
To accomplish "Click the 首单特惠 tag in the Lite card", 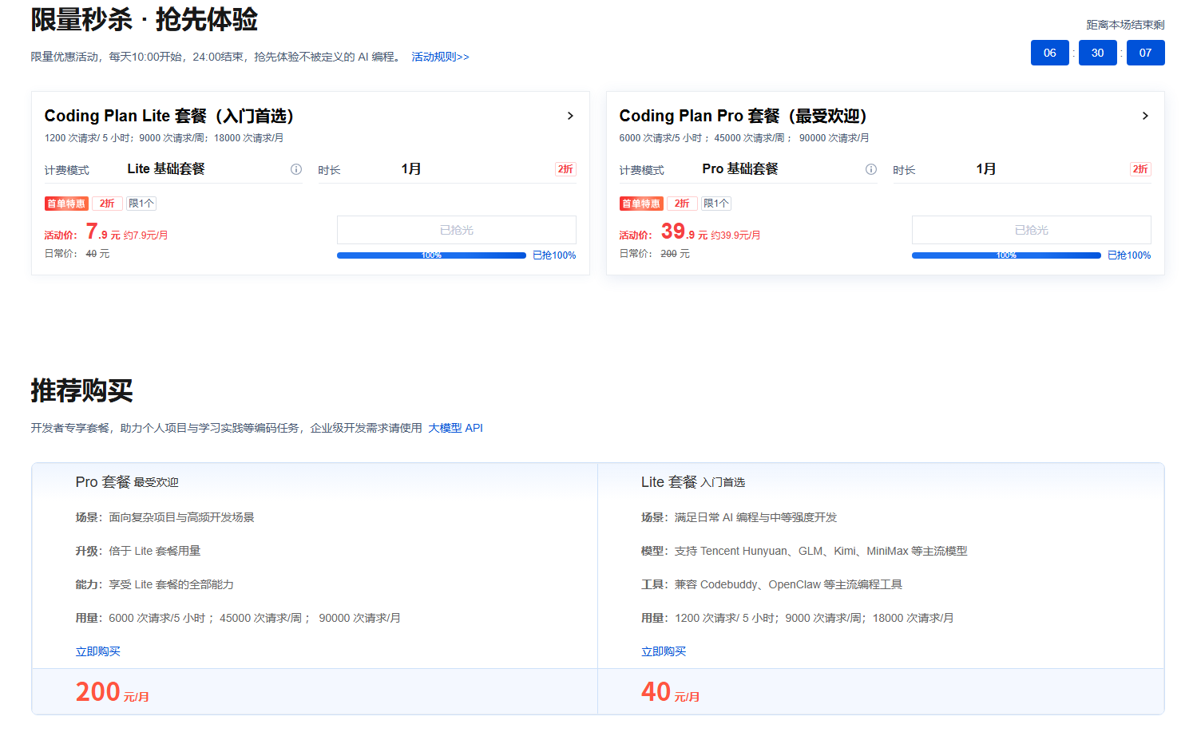I will [x=66, y=204].
